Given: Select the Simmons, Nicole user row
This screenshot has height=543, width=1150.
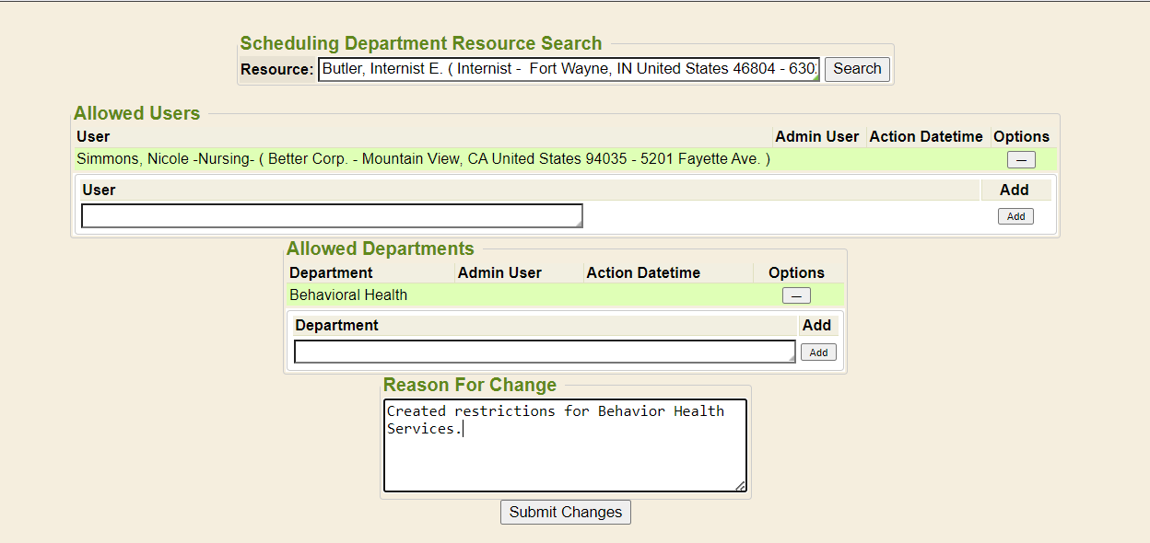Looking at the screenshot, I should pyautogui.click(x=423, y=159).
